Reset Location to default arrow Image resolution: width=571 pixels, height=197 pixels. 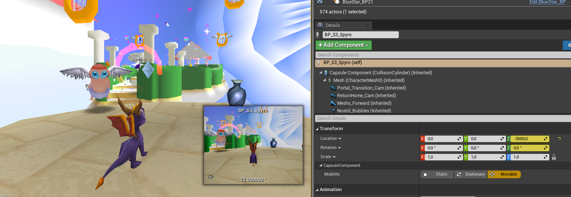(559, 139)
